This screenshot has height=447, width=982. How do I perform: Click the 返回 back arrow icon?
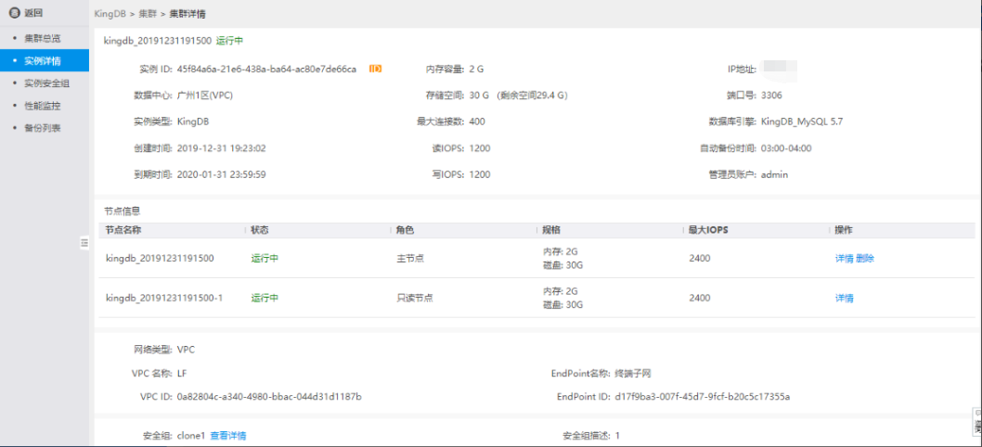pos(14,14)
